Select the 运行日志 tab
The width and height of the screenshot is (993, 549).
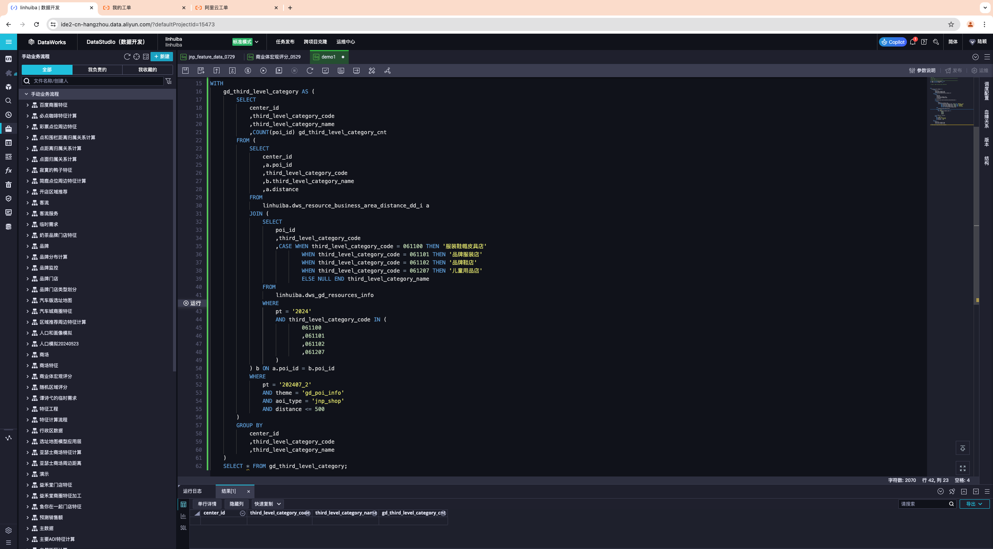click(192, 491)
